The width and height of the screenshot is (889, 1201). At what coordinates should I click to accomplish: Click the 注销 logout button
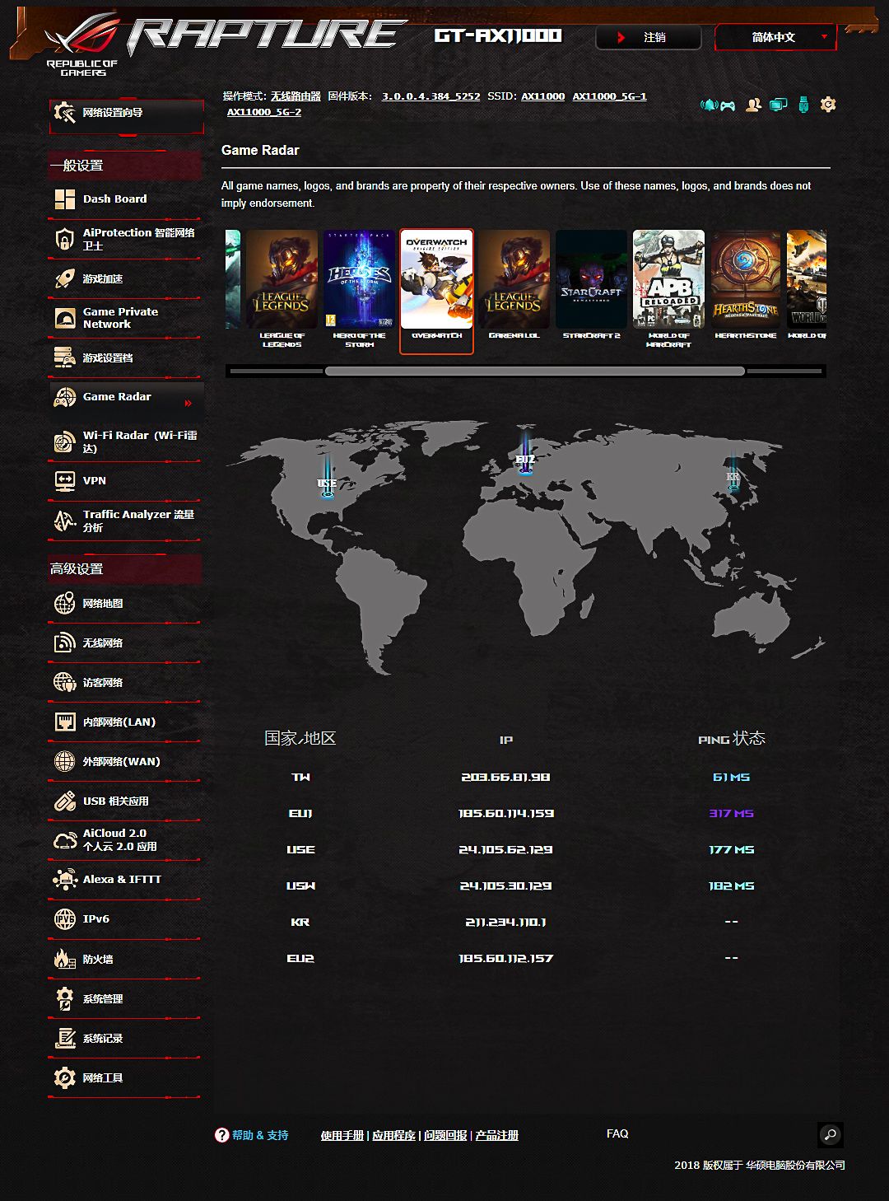648,37
